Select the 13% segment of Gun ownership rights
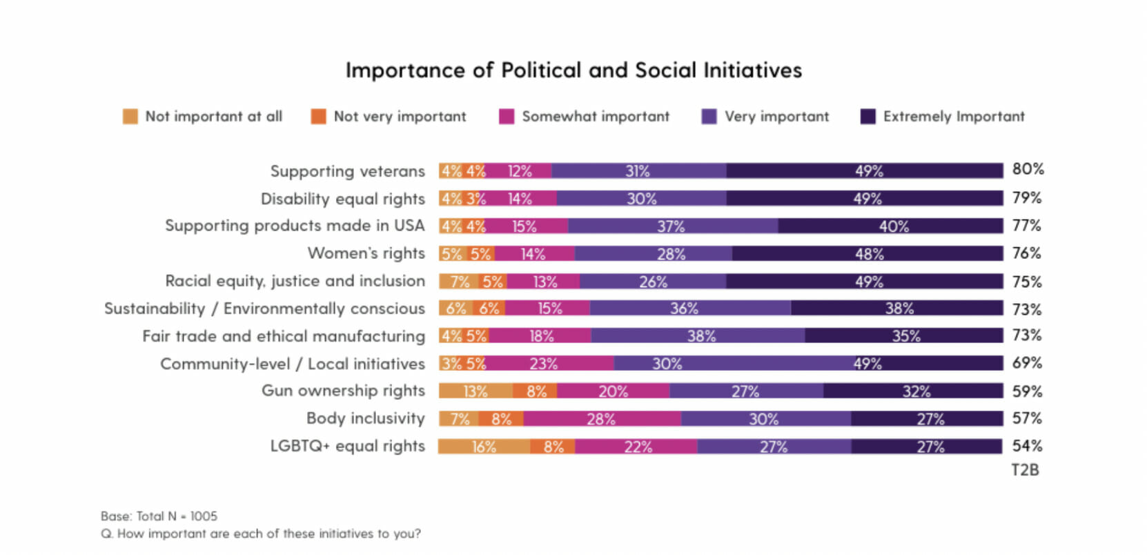Screen dimensions: 1147x555 coord(476,391)
